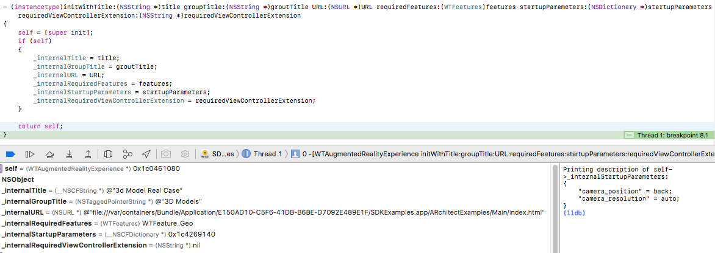Click the gear icon in debug bar
This screenshot has height=253, width=715.
185,154
